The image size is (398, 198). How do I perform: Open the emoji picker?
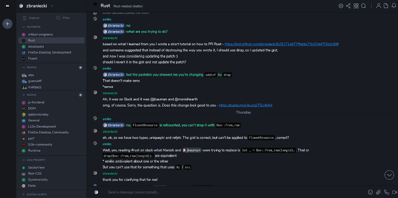coord(370,192)
